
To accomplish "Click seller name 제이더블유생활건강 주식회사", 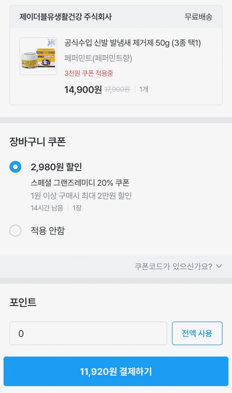I will pyautogui.click(x=66, y=17).
